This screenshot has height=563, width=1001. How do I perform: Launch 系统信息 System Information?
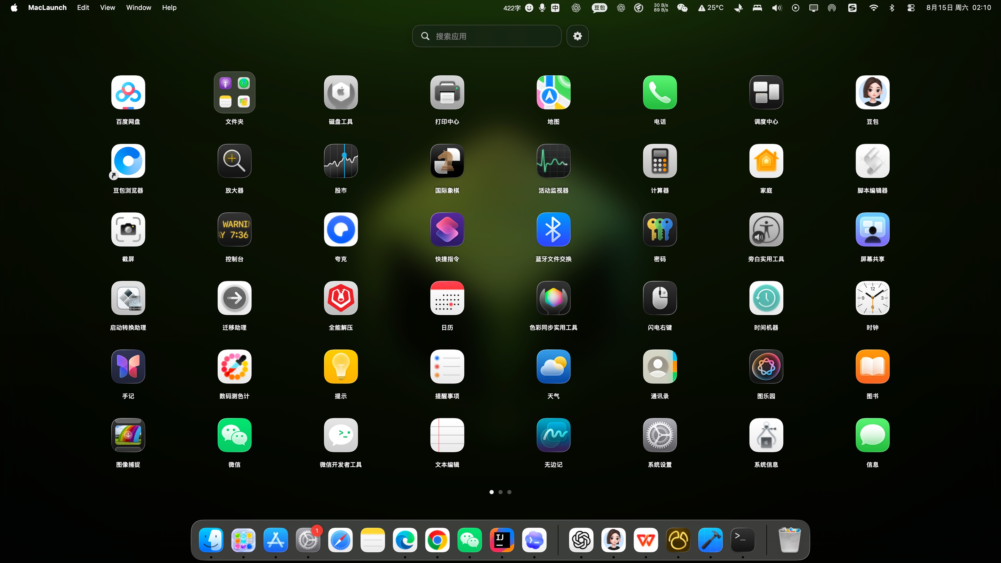(766, 435)
